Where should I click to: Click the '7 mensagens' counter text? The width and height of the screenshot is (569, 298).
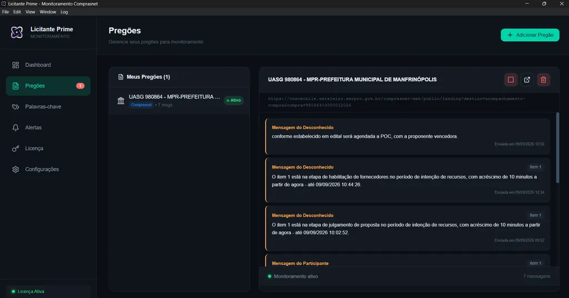[x=536, y=276]
